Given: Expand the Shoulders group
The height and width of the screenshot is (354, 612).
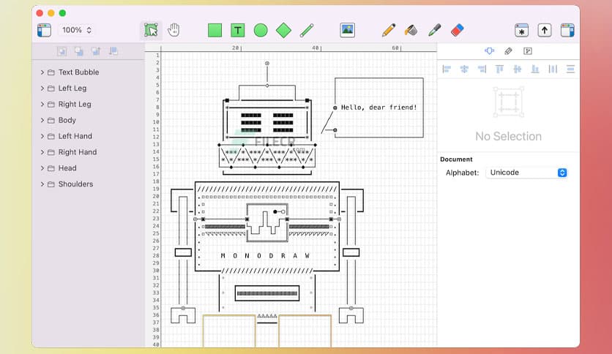Looking at the screenshot, I should (x=42, y=184).
